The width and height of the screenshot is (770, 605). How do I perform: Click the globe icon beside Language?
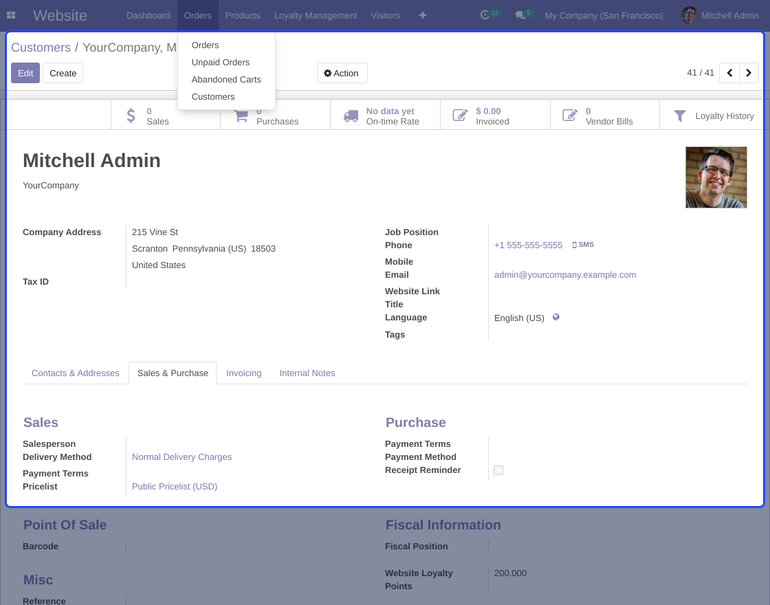556,317
